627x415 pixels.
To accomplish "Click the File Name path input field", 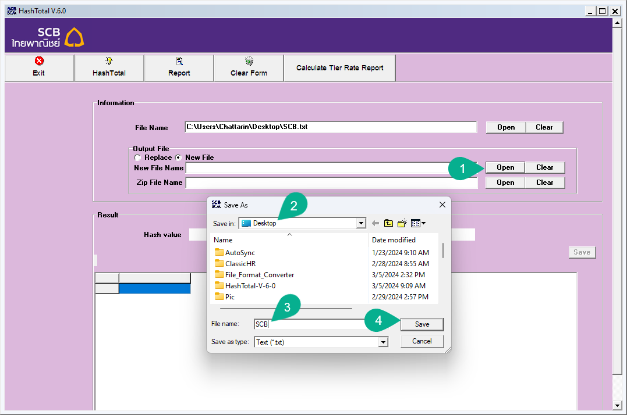I will (331, 127).
